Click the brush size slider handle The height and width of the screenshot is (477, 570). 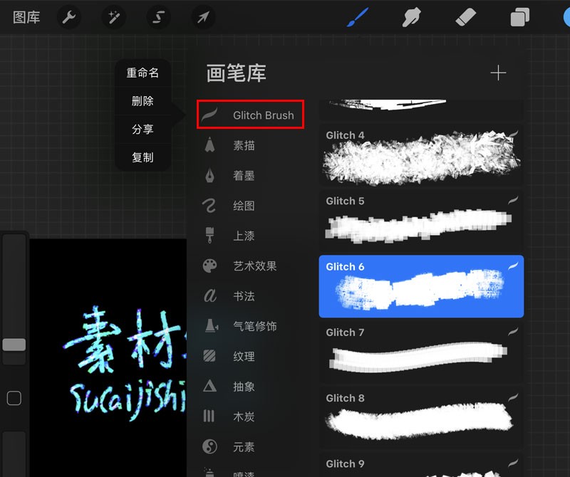click(x=14, y=345)
